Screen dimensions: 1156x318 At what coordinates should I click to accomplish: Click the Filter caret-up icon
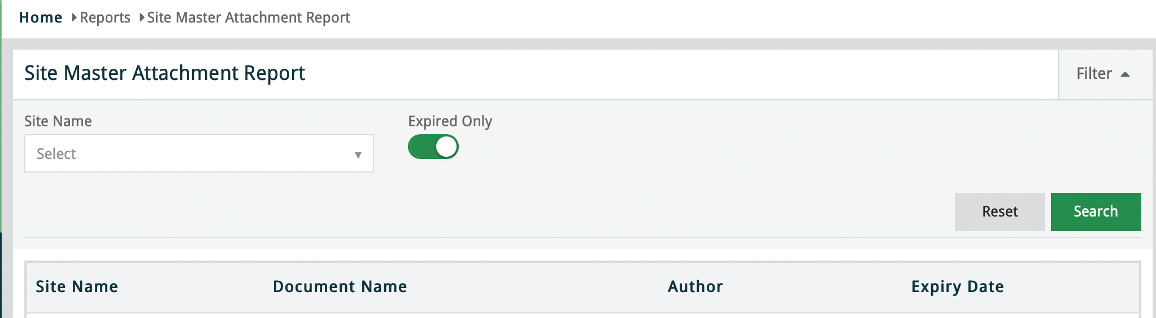point(1125,74)
